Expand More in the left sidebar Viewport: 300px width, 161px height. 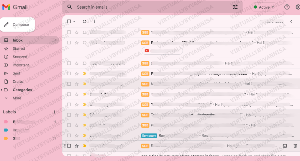click(17, 98)
